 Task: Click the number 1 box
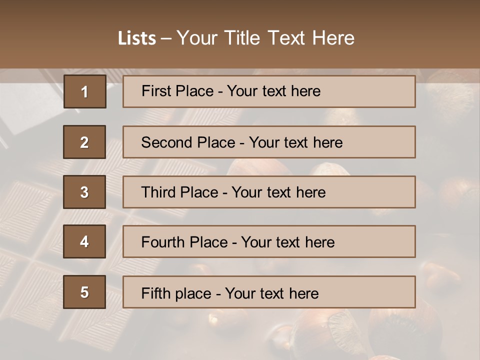click(84, 91)
